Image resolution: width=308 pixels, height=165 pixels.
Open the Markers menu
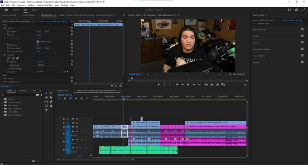pyautogui.click(x=31, y=5)
